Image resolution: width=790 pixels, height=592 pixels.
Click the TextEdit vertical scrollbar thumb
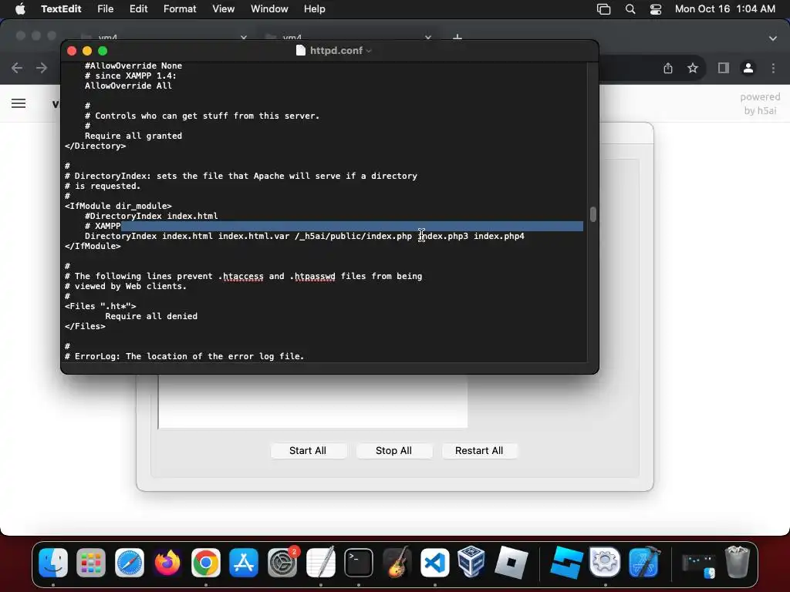coord(593,214)
